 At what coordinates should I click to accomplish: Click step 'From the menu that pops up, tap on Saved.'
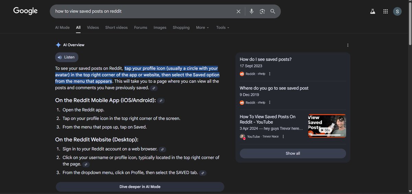105,127
